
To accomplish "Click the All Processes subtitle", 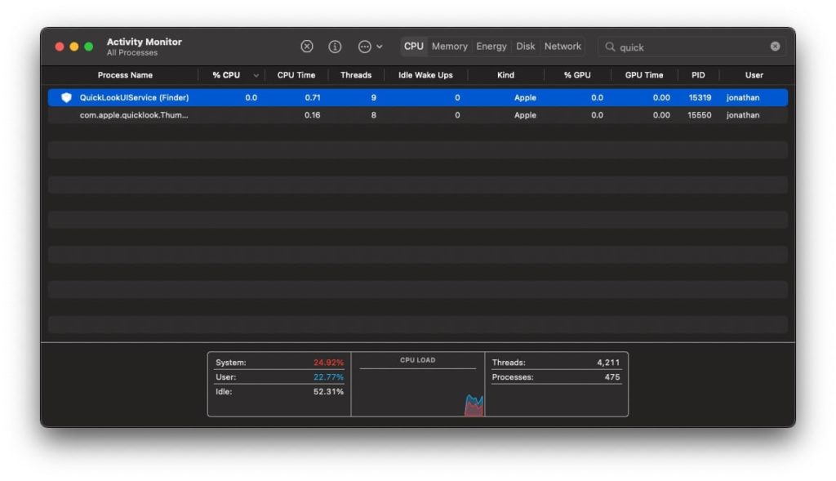I will (131, 53).
